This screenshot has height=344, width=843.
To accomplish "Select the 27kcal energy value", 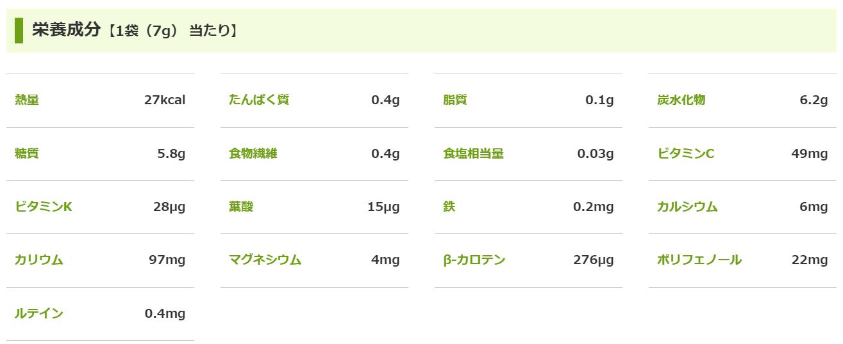I will [165, 100].
